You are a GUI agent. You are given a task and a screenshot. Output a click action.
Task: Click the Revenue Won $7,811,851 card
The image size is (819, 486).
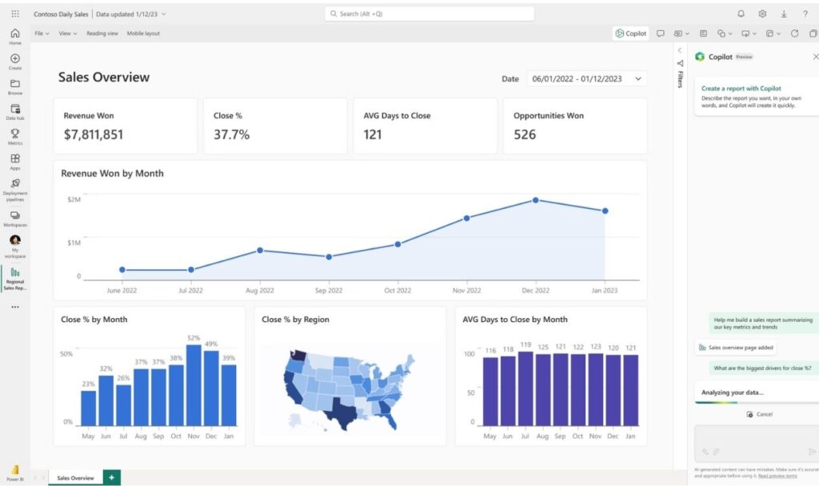tap(126, 125)
